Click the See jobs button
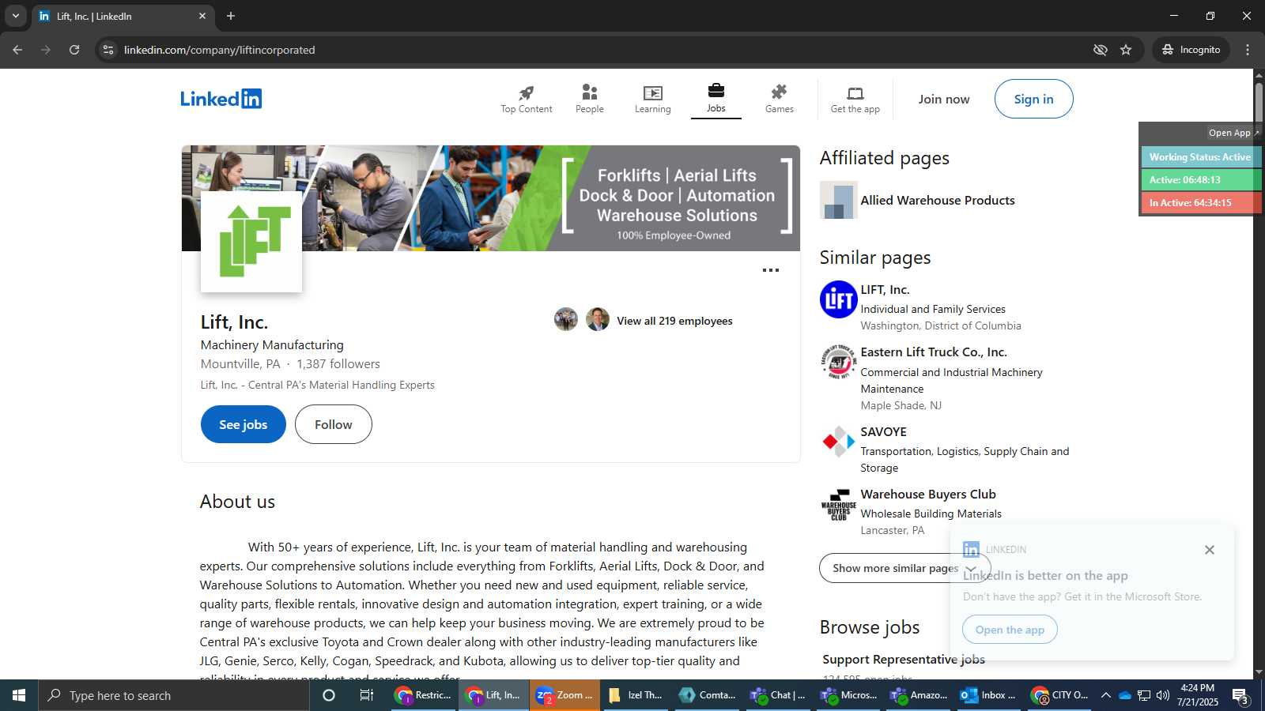Viewport: 1265px width, 711px height. click(243, 424)
